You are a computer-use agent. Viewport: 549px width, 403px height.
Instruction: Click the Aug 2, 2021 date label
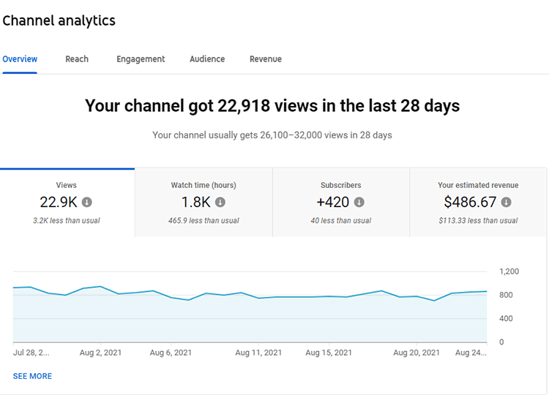pos(101,353)
